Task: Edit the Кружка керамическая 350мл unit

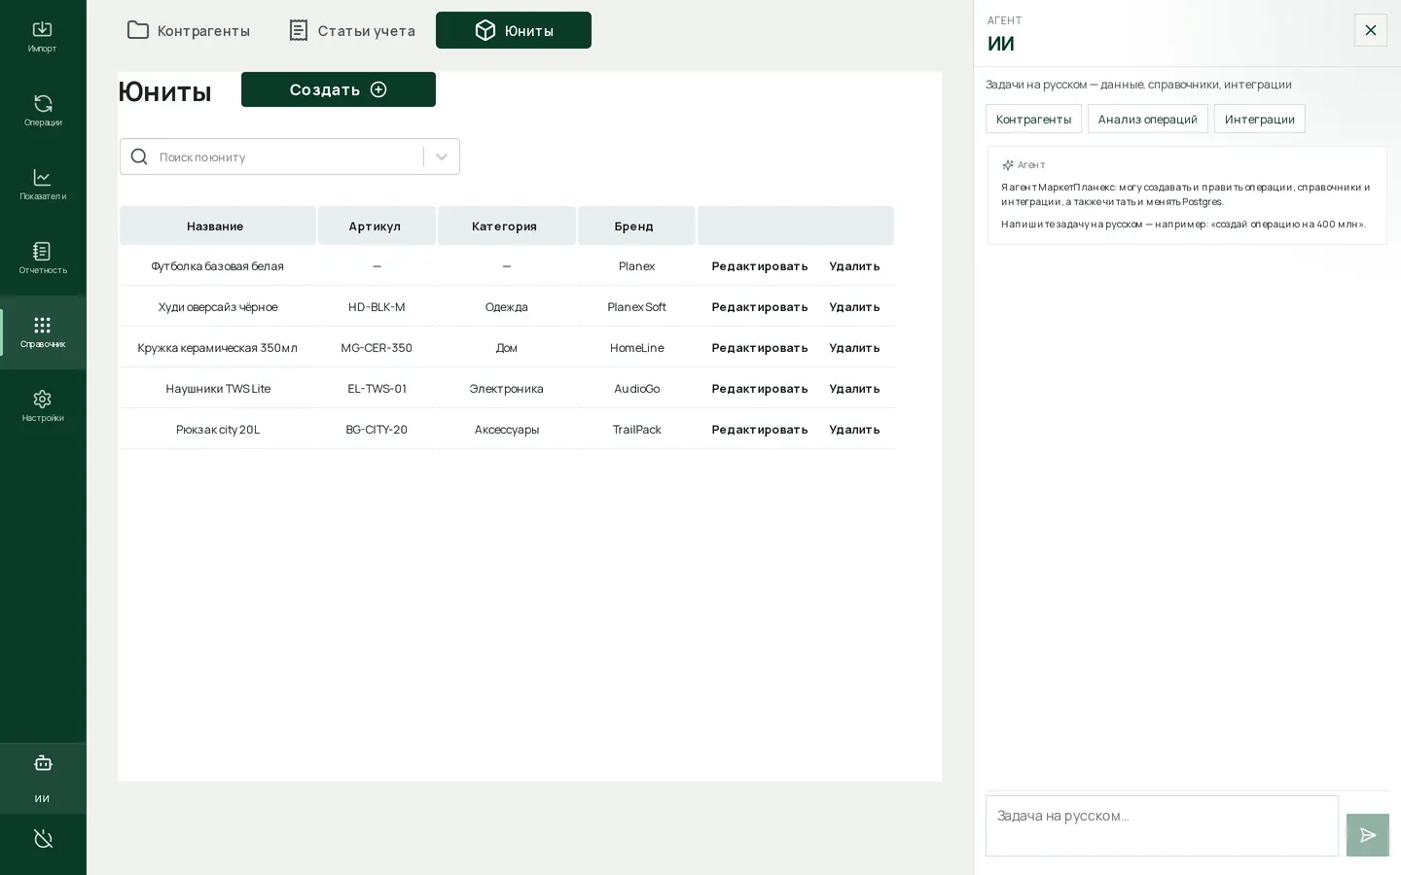Action: coord(759,348)
